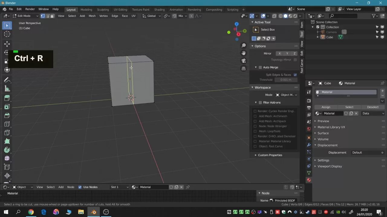Open the Mode dropdown in the Workspace panel
This screenshot has height=217, width=387.
286,95
